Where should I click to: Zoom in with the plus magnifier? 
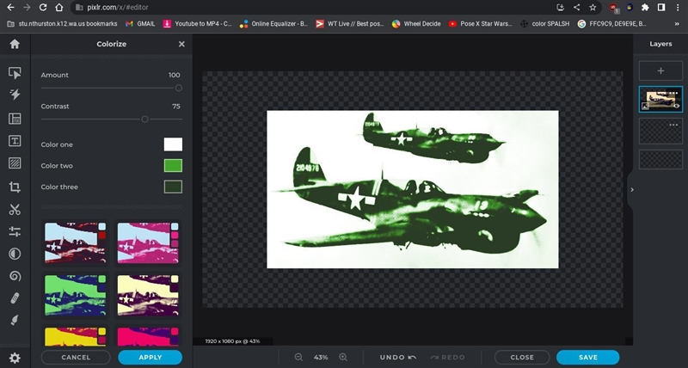click(343, 357)
